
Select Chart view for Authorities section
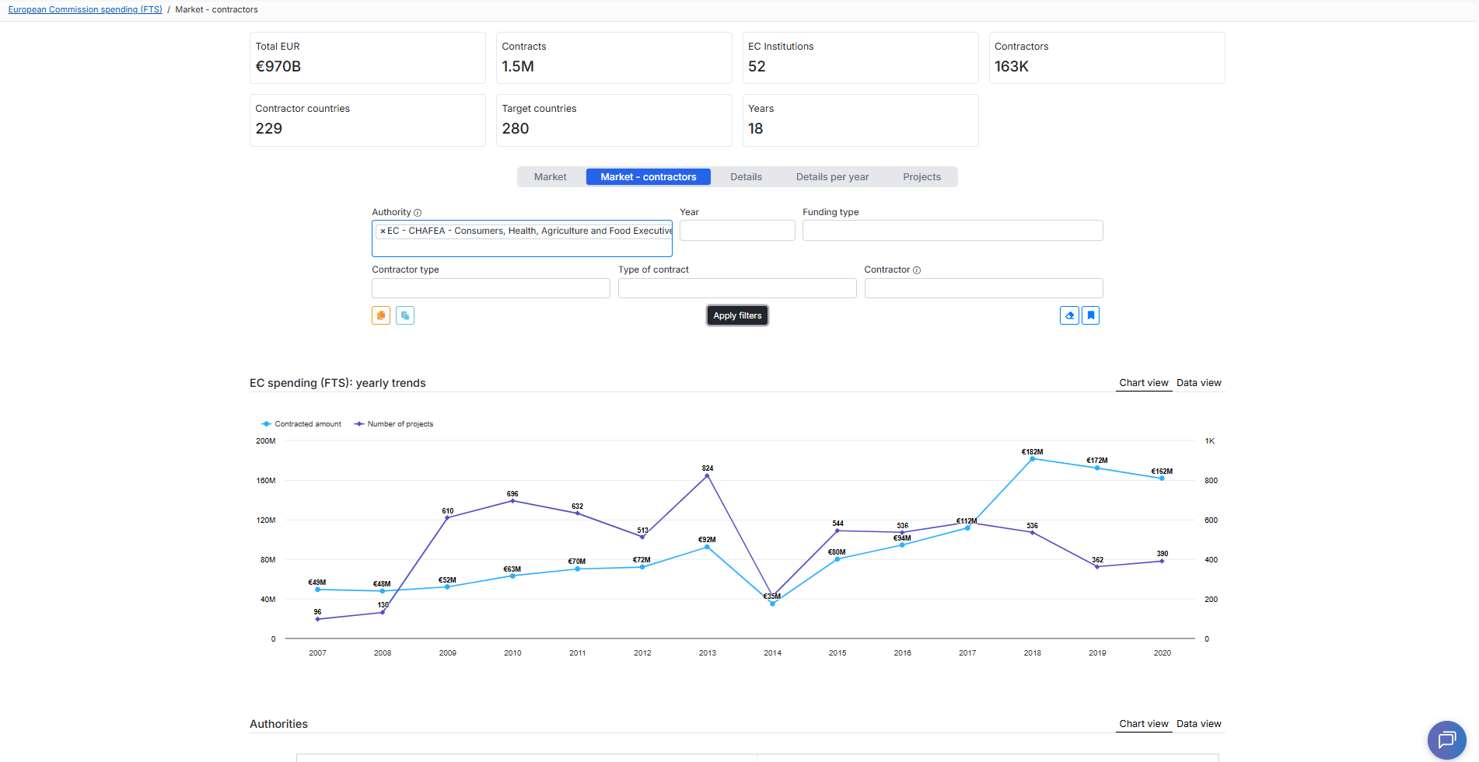[x=1144, y=724]
